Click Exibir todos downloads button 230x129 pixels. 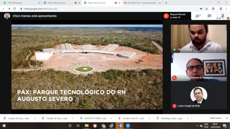click(215, 118)
